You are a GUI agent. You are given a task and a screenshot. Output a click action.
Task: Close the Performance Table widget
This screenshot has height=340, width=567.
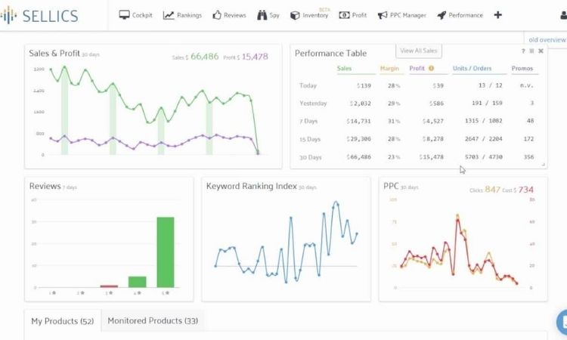click(541, 51)
